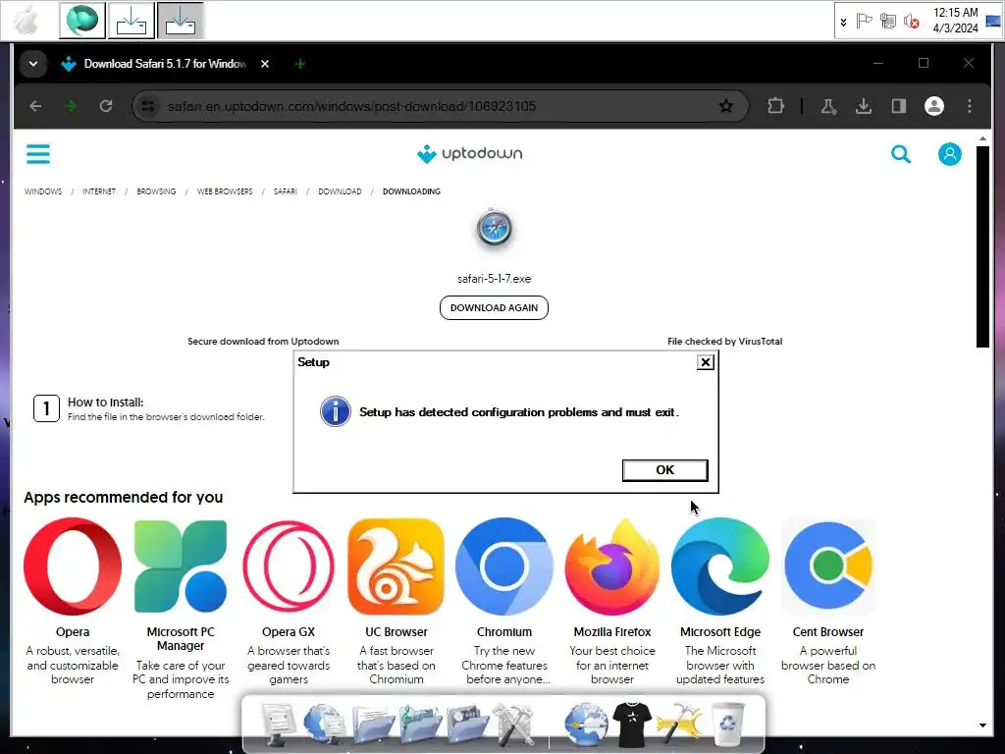Click the site information icon in address bar

(148, 106)
